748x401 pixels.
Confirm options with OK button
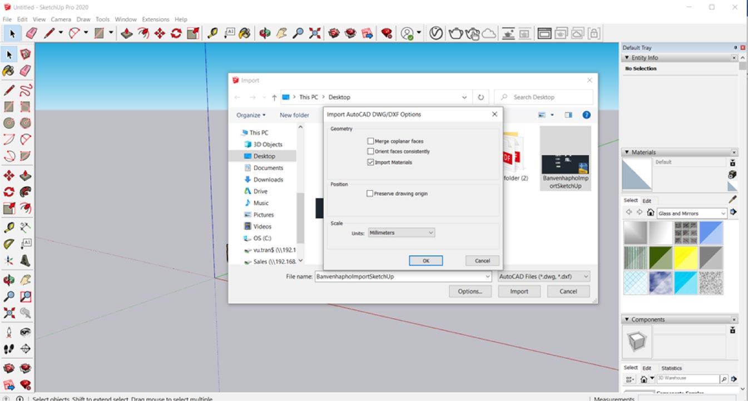tap(425, 260)
